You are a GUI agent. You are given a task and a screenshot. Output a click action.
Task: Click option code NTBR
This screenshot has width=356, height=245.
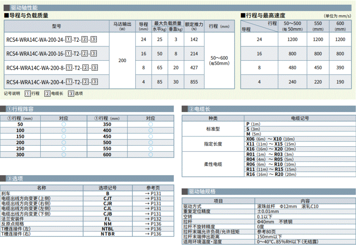[x=108, y=234]
